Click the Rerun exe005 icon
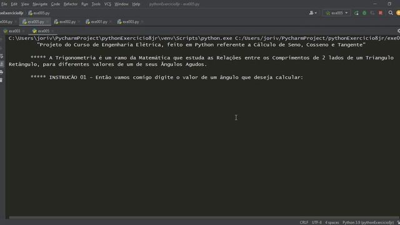The image size is (400, 225). tap(356, 12)
